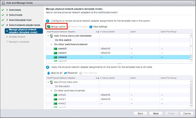Click the vmnic1 adapter icon under esxi-1

[55, 53]
